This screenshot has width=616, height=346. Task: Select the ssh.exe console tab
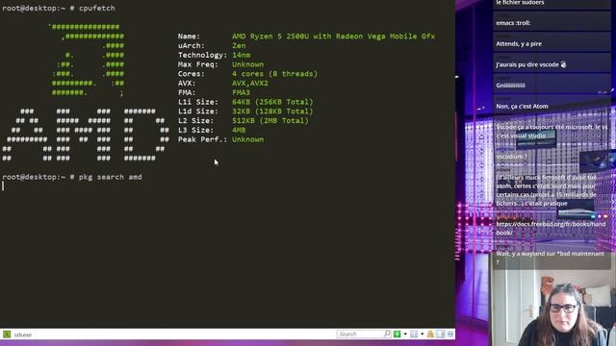(x=18, y=334)
